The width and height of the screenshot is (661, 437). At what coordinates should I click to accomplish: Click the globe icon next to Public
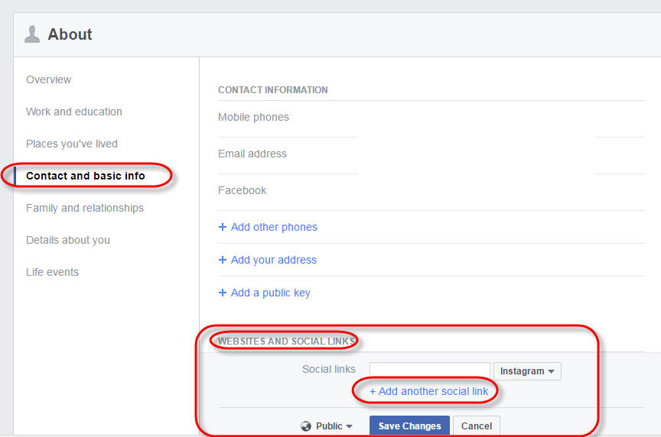(x=306, y=426)
